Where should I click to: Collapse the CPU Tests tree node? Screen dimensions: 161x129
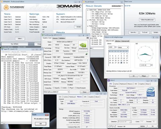point(88,20)
